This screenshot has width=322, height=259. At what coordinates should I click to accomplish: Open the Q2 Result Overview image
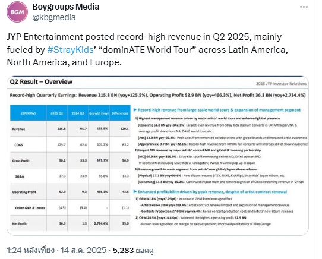(157, 156)
